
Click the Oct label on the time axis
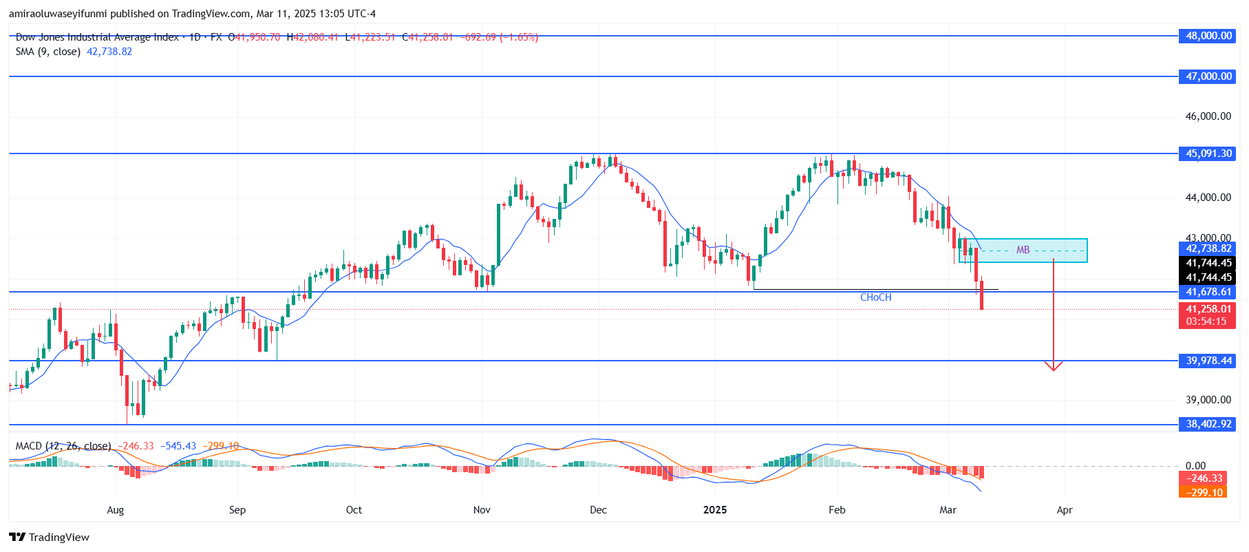(x=354, y=510)
